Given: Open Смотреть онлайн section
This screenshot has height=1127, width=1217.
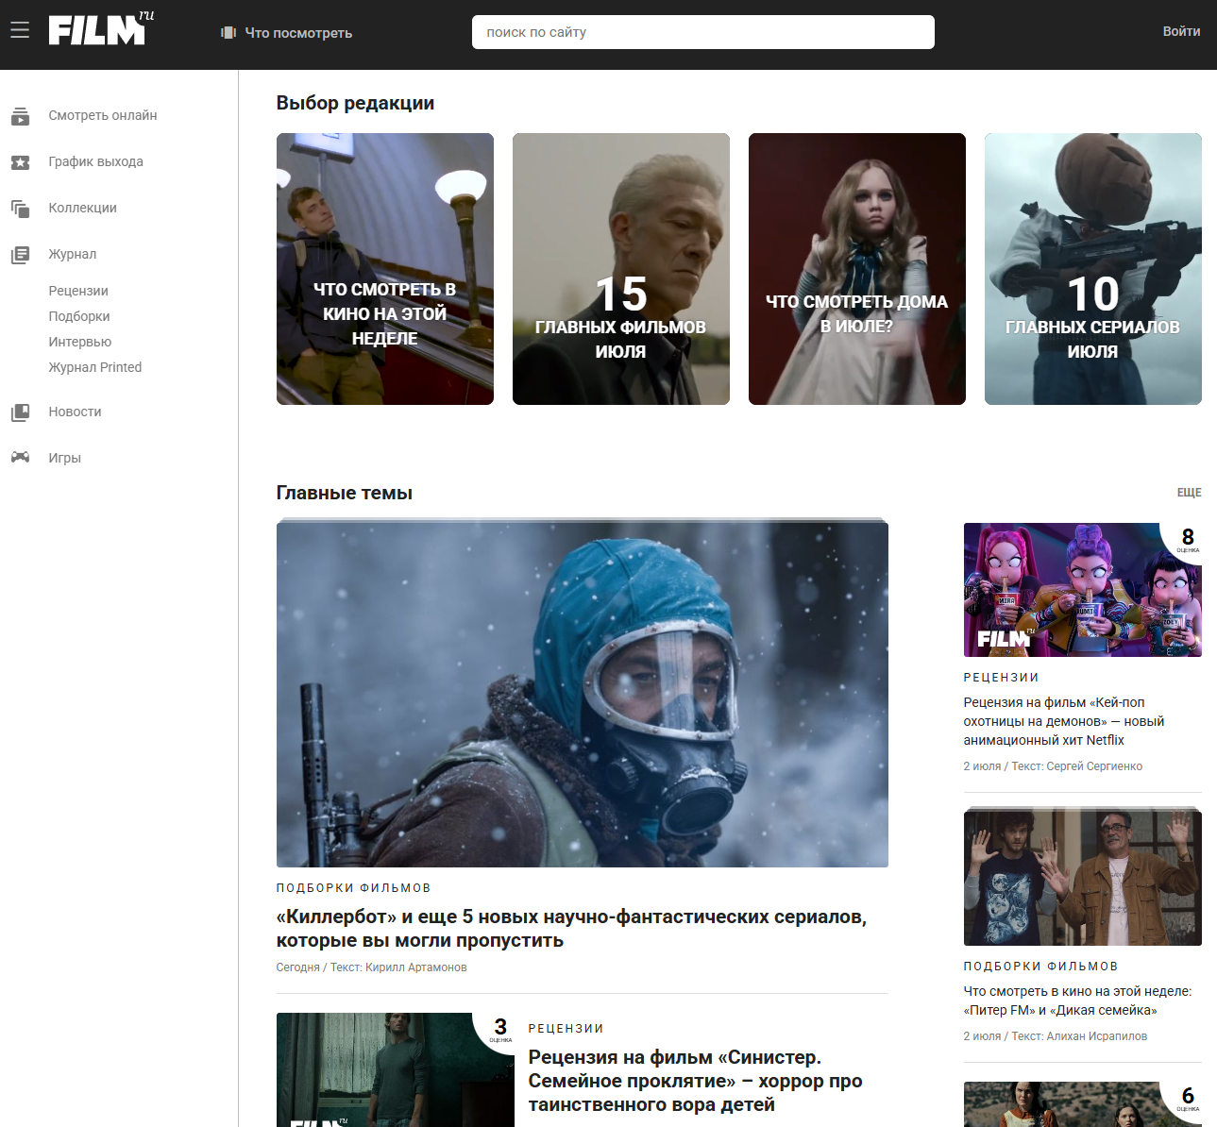Looking at the screenshot, I should pos(103,115).
